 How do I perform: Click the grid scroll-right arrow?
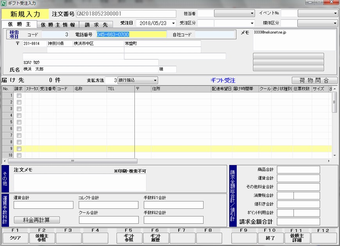coord(329,161)
